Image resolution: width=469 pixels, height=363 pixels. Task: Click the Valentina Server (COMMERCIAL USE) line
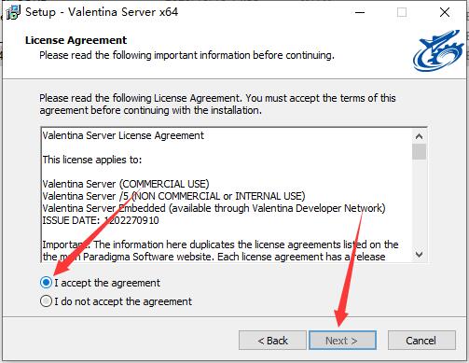tap(126, 184)
